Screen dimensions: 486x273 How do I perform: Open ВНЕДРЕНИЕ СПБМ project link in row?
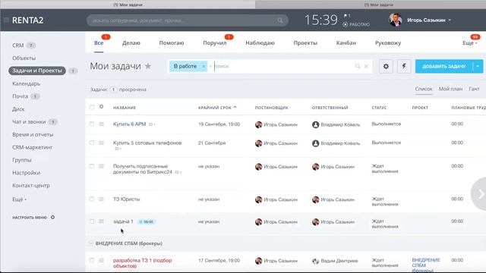tap(425, 265)
